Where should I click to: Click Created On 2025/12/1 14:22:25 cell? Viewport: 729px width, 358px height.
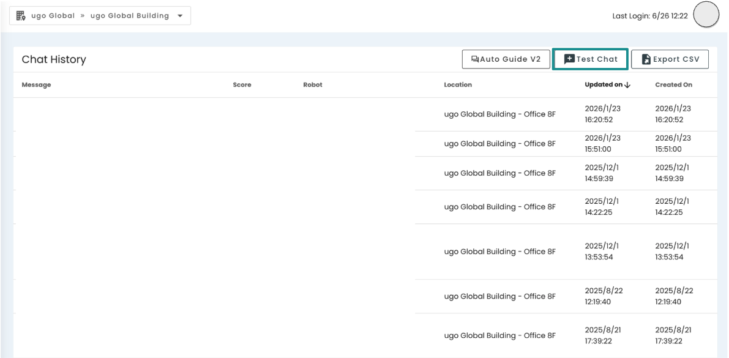pyautogui.click(x=672, y=207)
